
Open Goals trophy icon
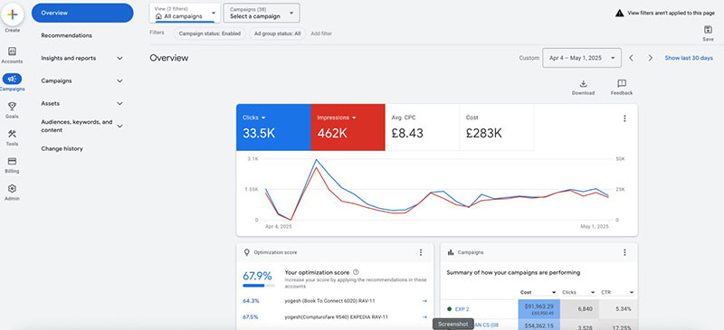pos(12,106)
